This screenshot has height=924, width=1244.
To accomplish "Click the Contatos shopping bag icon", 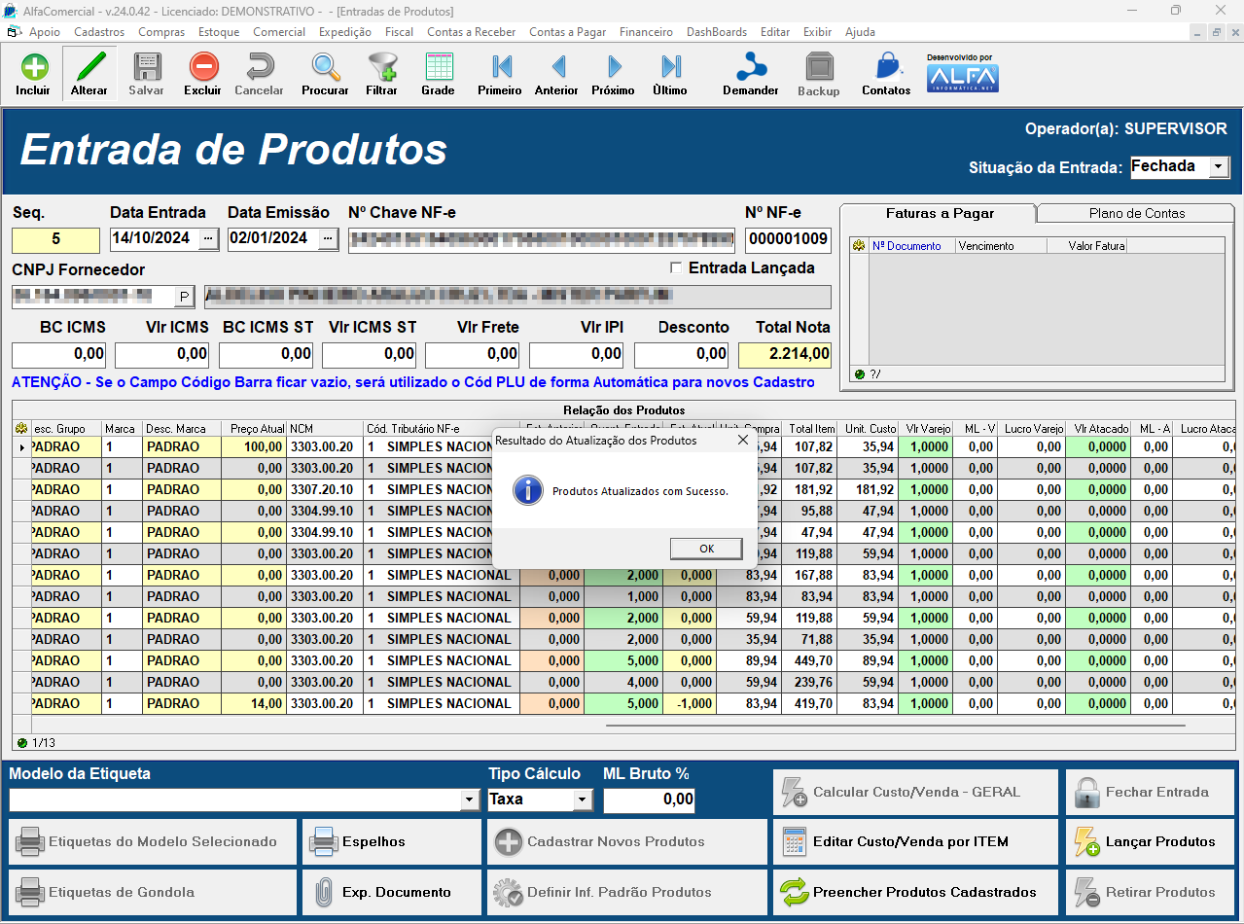I will (886, 68).
